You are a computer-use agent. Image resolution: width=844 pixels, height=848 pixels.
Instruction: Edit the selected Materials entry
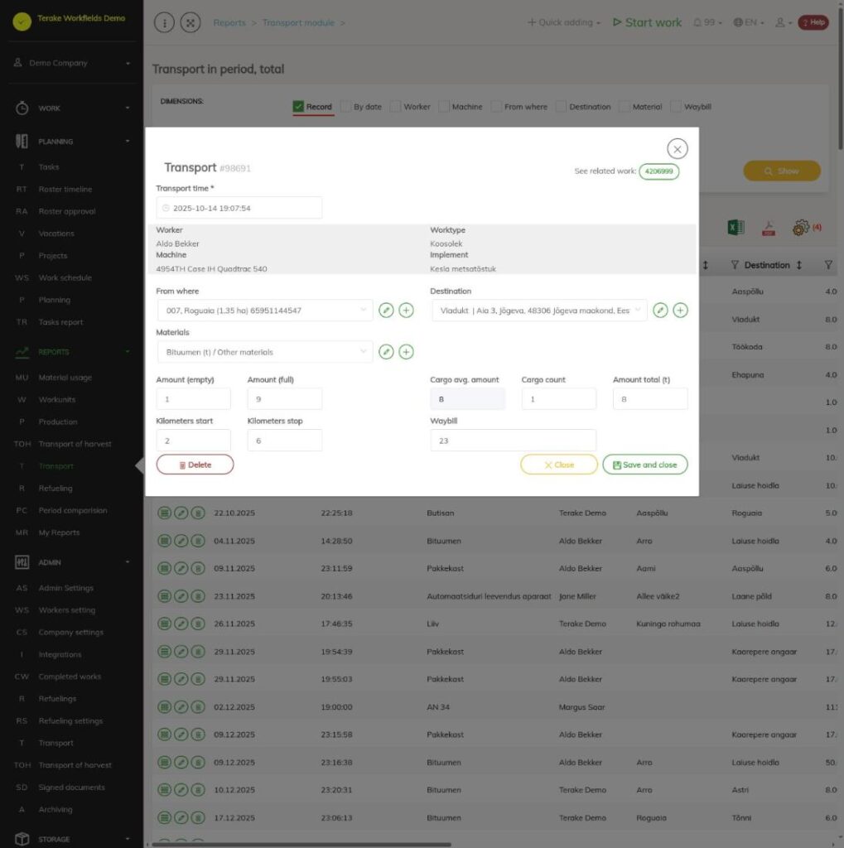point(386,352)
